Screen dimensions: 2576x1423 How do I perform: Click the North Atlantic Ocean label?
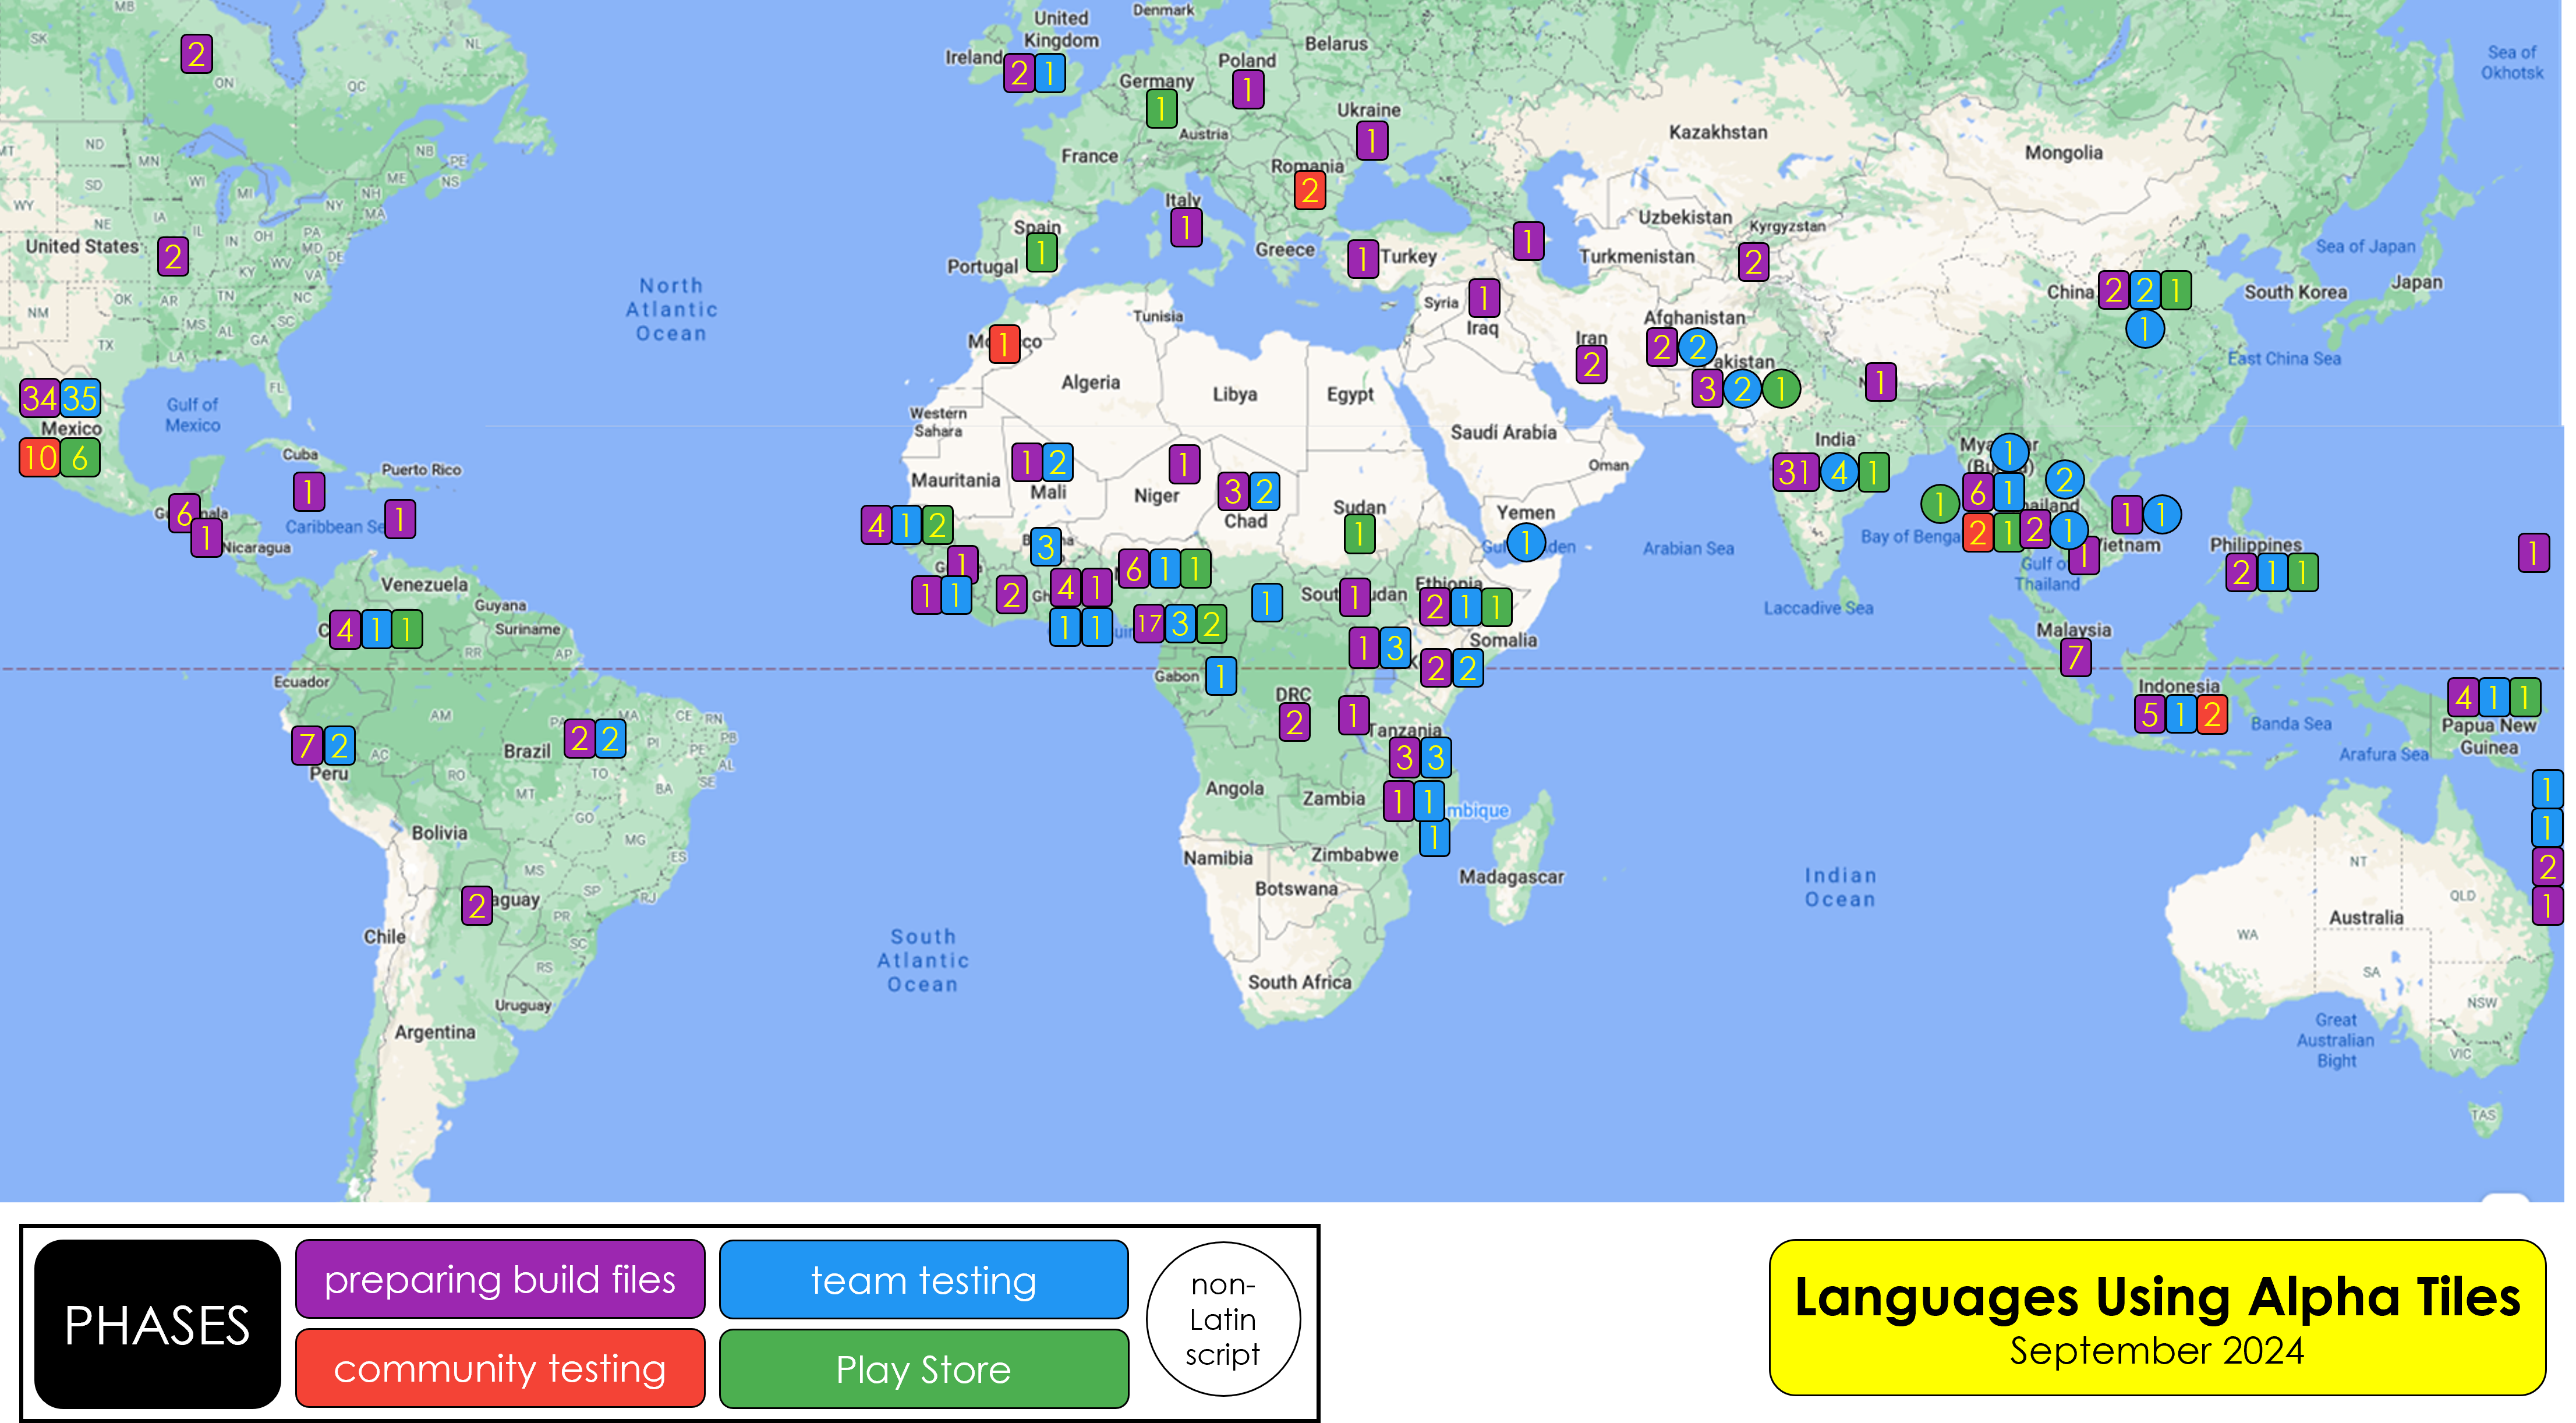(672, 309)
